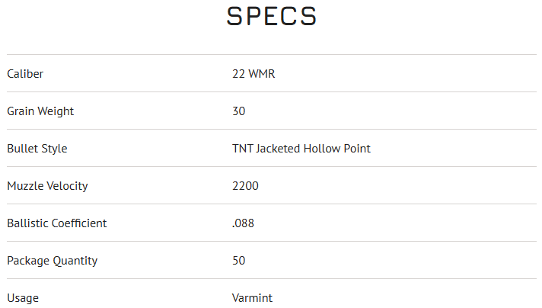This screenshot has width=542, height=308.
Task: Select the word Package in the label
Action: 28,261
